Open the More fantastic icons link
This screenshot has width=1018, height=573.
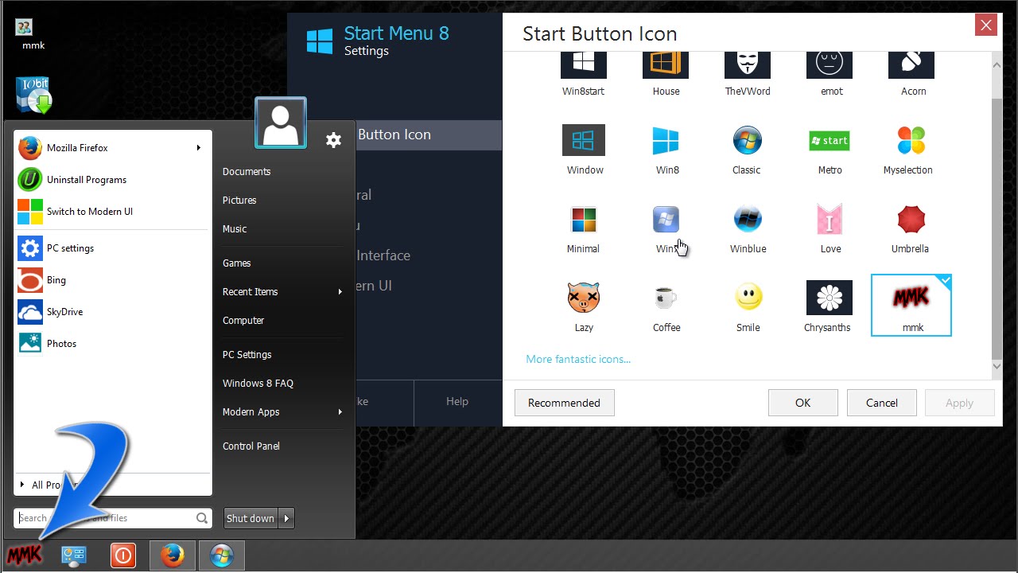tap(578, 359)
